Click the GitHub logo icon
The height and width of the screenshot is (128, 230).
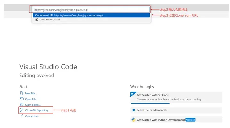(x=37, y=20)
